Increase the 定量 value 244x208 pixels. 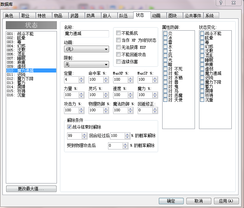pos(81,78)
